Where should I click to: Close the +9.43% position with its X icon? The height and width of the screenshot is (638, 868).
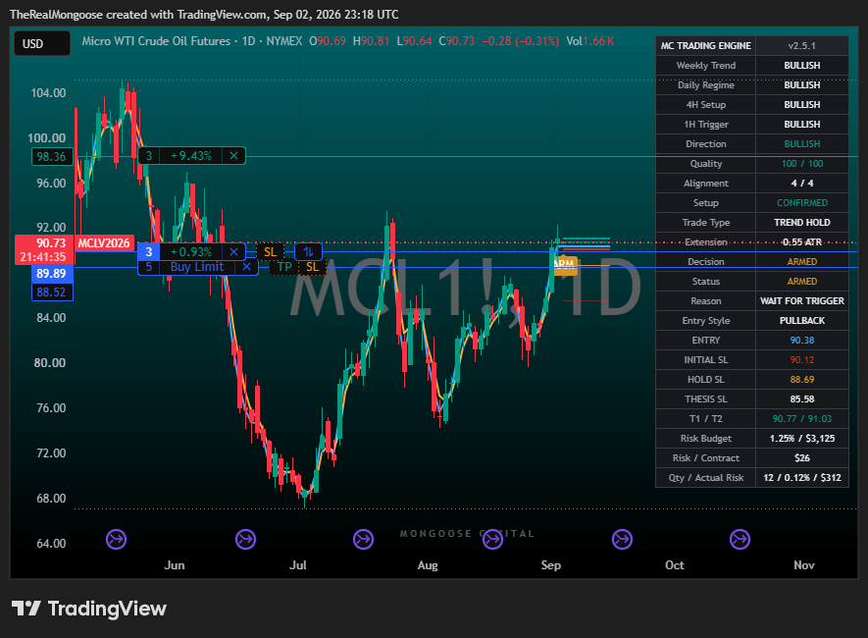pyautogui.click(x=233, y=156)
